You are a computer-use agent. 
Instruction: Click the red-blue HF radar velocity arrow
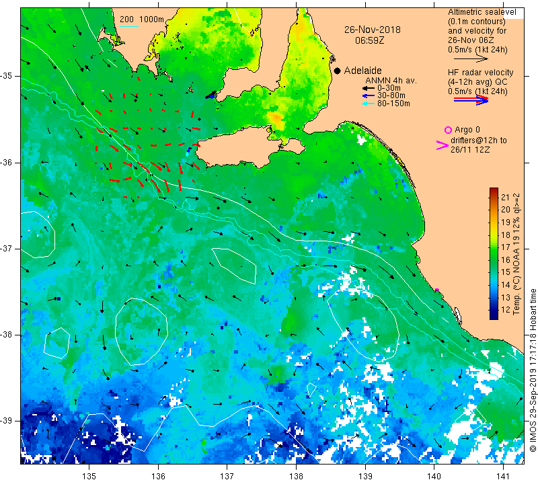point(471,100)
